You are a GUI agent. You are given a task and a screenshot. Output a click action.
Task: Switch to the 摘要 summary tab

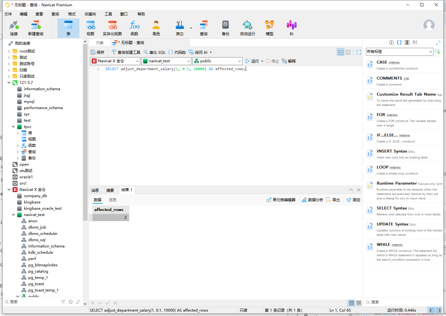pyautogui.click(x=110, y=190)
